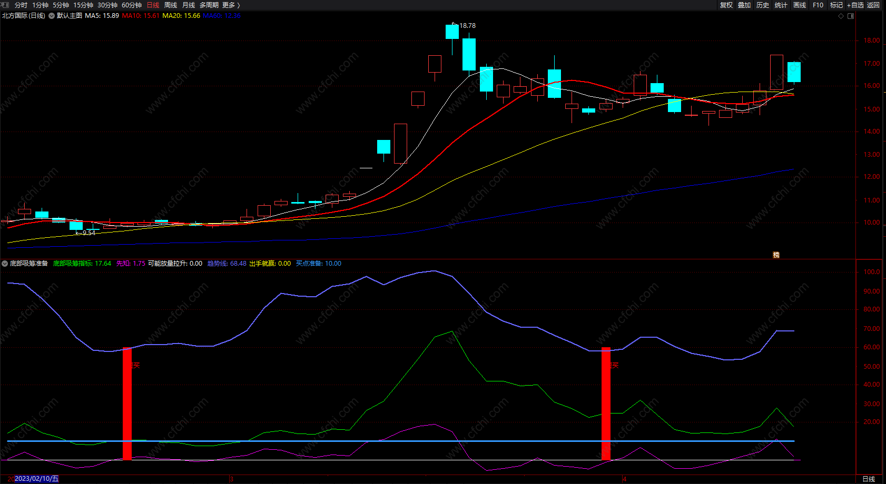Switch to 周线 weekly chart
886x484 pixels.
pyautogui.click(x=171, y=5)
